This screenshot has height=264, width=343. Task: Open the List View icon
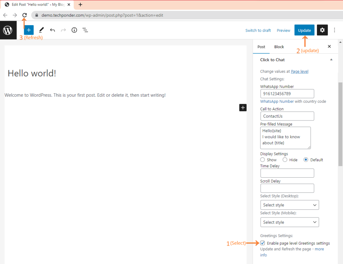pos(85,30)
